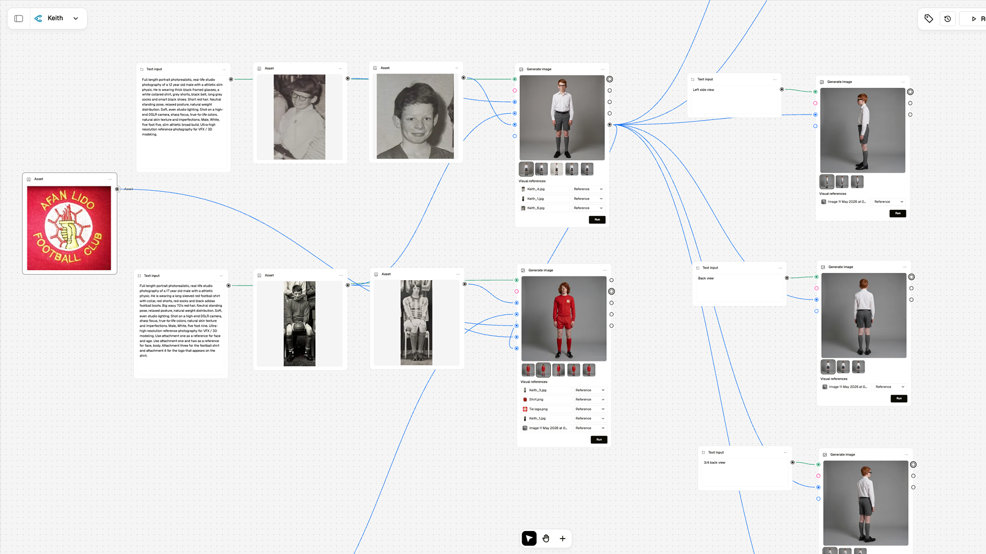Viewport: 986px width, 554px height.
Task: Click the plus add node tool
Action: [x=563, y=539]
